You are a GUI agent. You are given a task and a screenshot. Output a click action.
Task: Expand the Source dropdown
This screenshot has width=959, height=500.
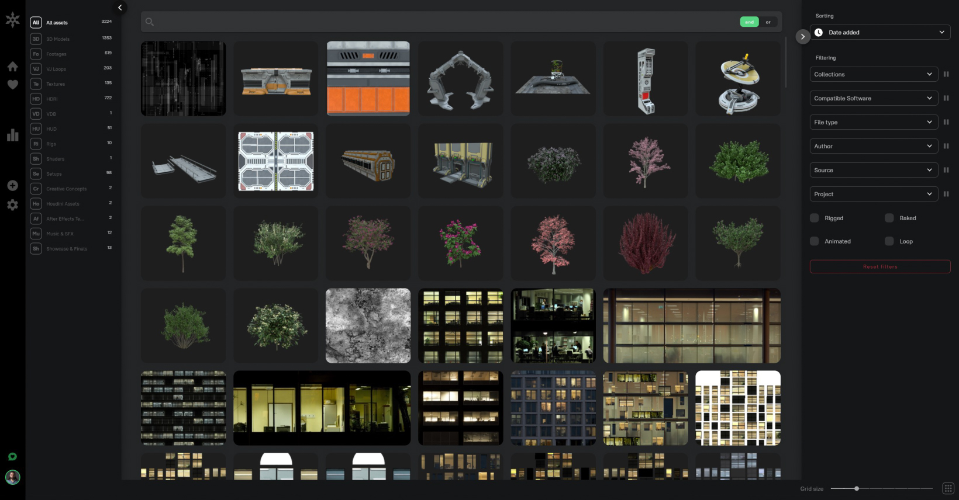click(874, 170)
